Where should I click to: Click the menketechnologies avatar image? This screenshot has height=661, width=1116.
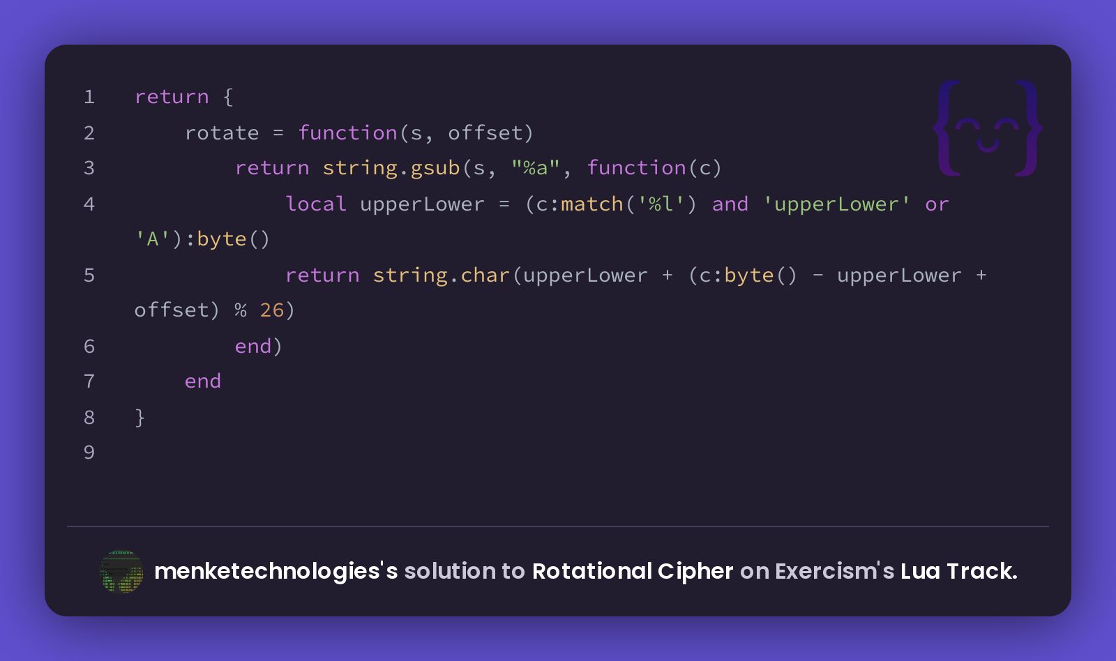pos(121,571)
